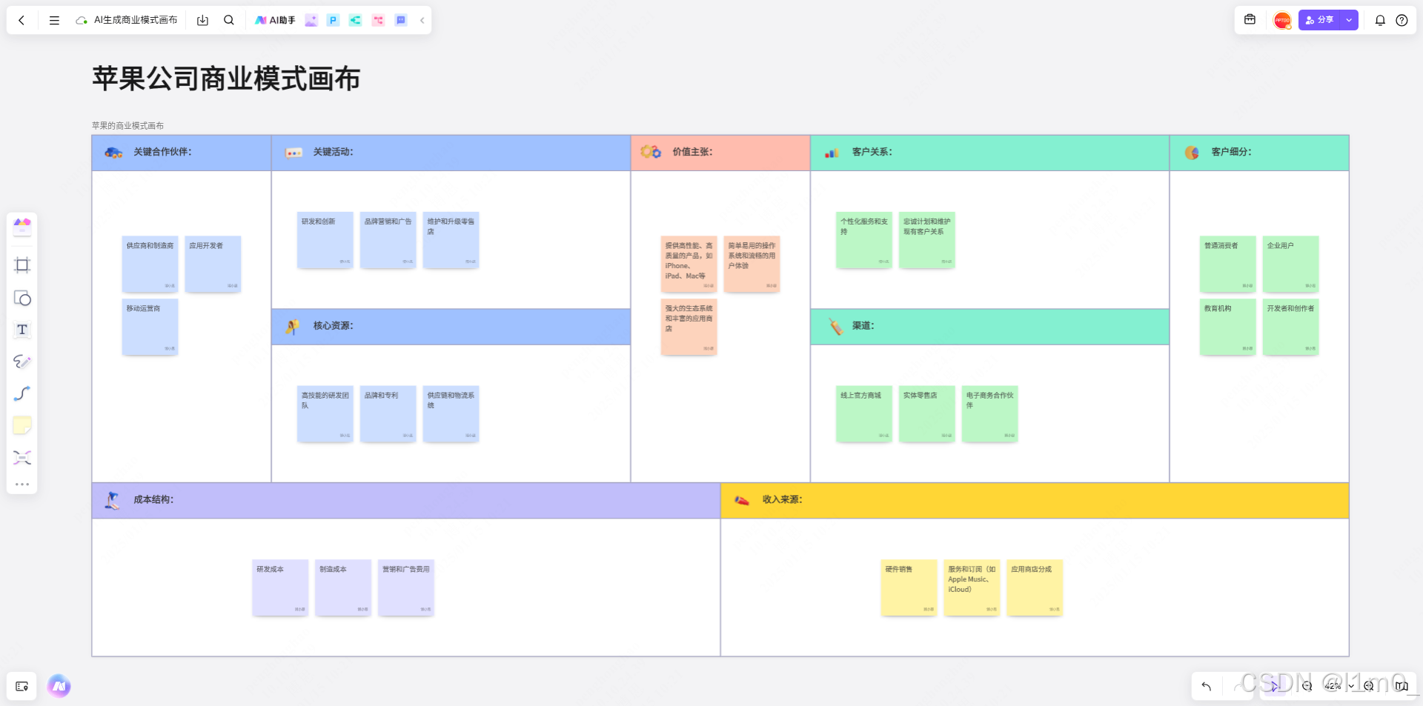Open the notifications bell

1380,20
